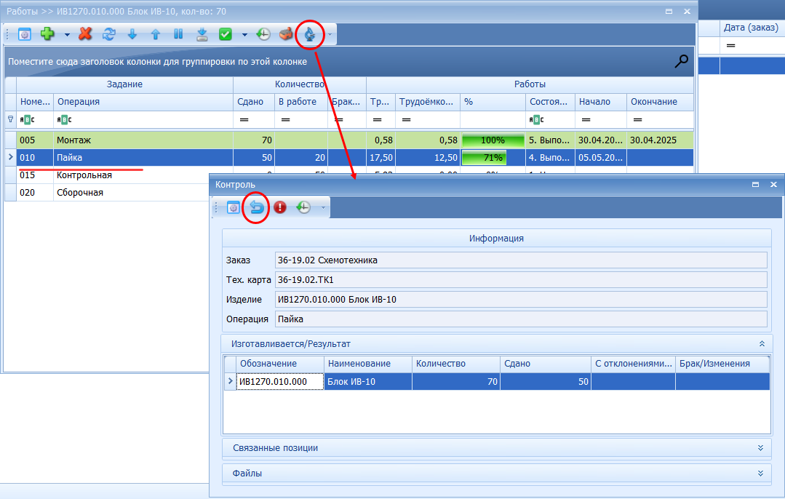Sort by the Операция column header
Screen dimensions: 785x499
[x=143, y=102]
